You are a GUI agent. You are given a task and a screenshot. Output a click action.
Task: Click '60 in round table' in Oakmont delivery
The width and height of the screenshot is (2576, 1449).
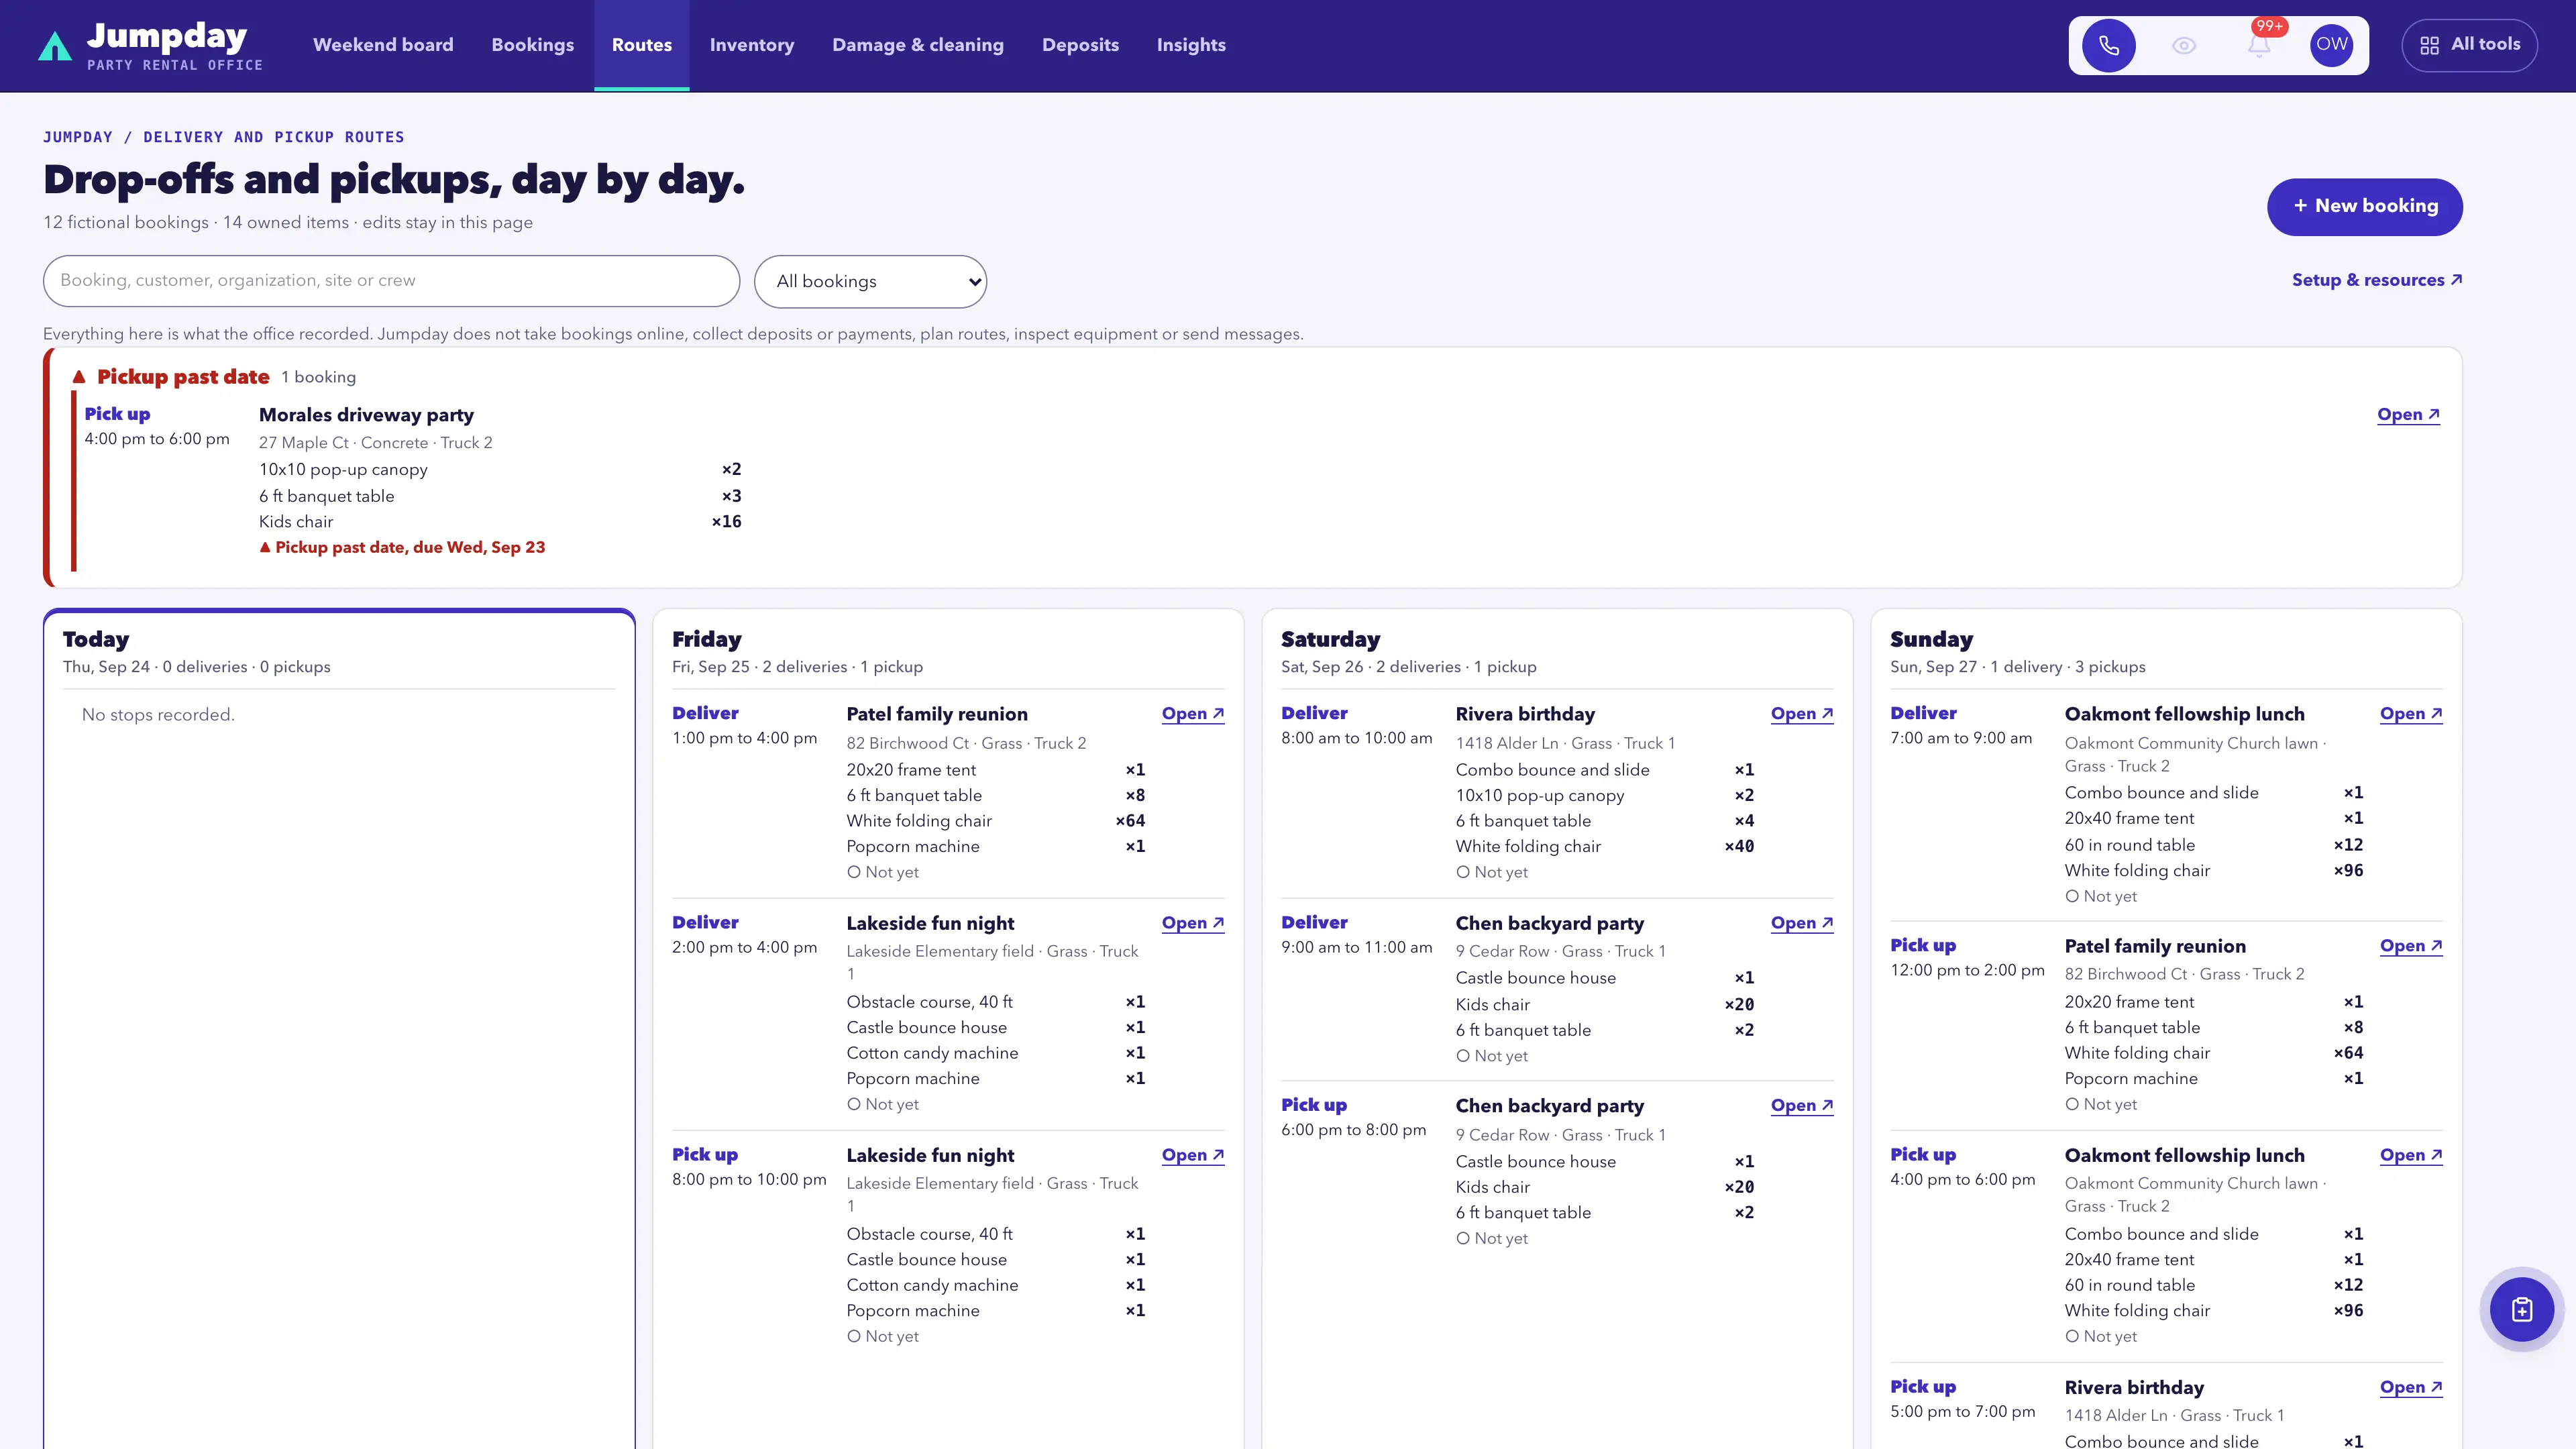coord(2129,845)
